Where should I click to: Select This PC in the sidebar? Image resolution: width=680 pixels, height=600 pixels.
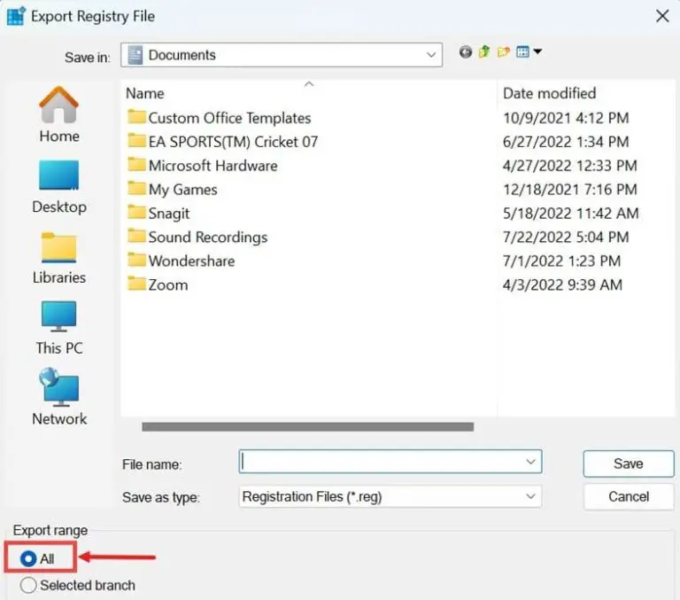pos(59,328)
